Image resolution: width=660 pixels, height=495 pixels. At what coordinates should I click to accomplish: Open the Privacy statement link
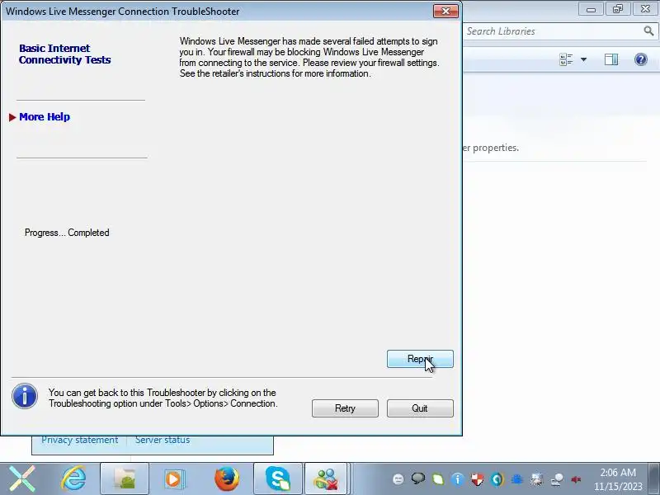pos(79,440)
